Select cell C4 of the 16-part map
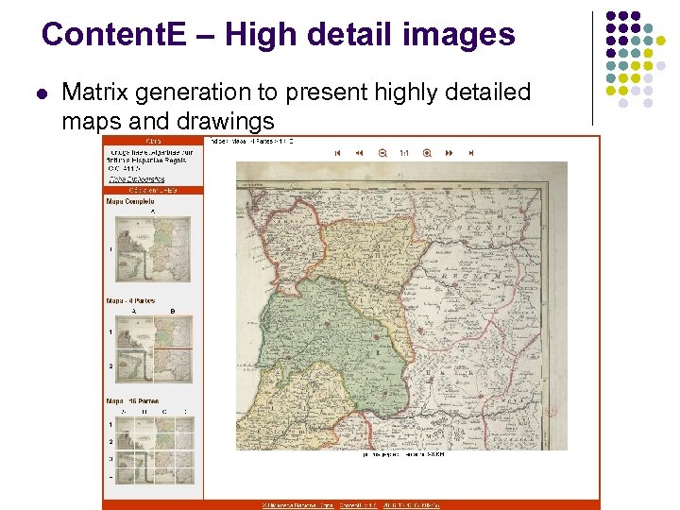680x510 pixels. [x=164, y=476]
